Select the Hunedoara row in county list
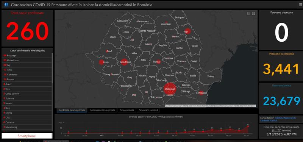The width and height of the screenshot is (303, 142). click(x=27, y=60)
